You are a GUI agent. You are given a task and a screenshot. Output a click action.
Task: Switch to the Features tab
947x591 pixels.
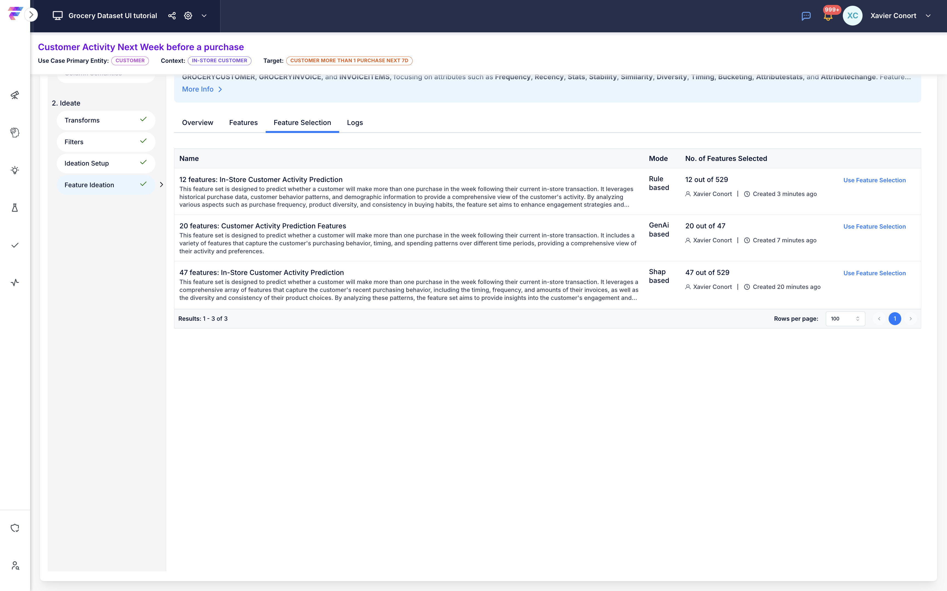(243, 123)
